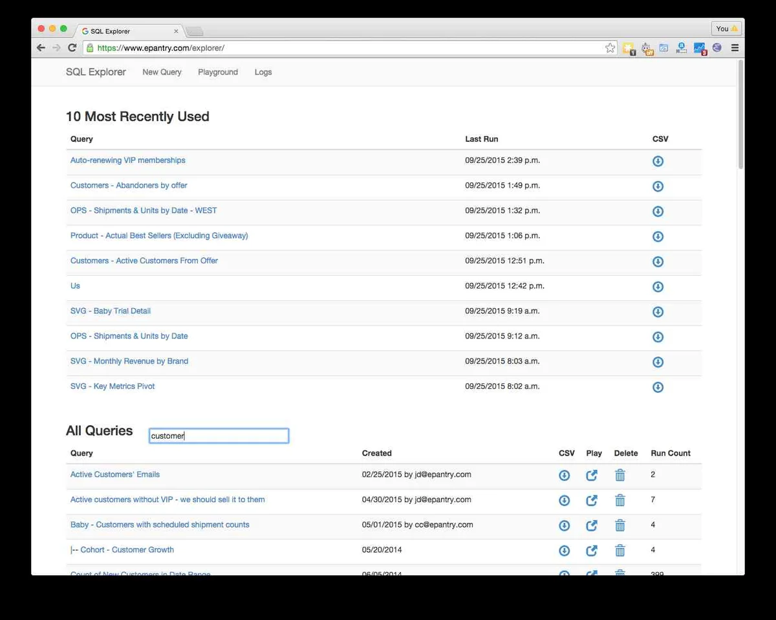Click the SQL Explorer brand link
Viewport: 776px width, 620px height.
point(96,72)
